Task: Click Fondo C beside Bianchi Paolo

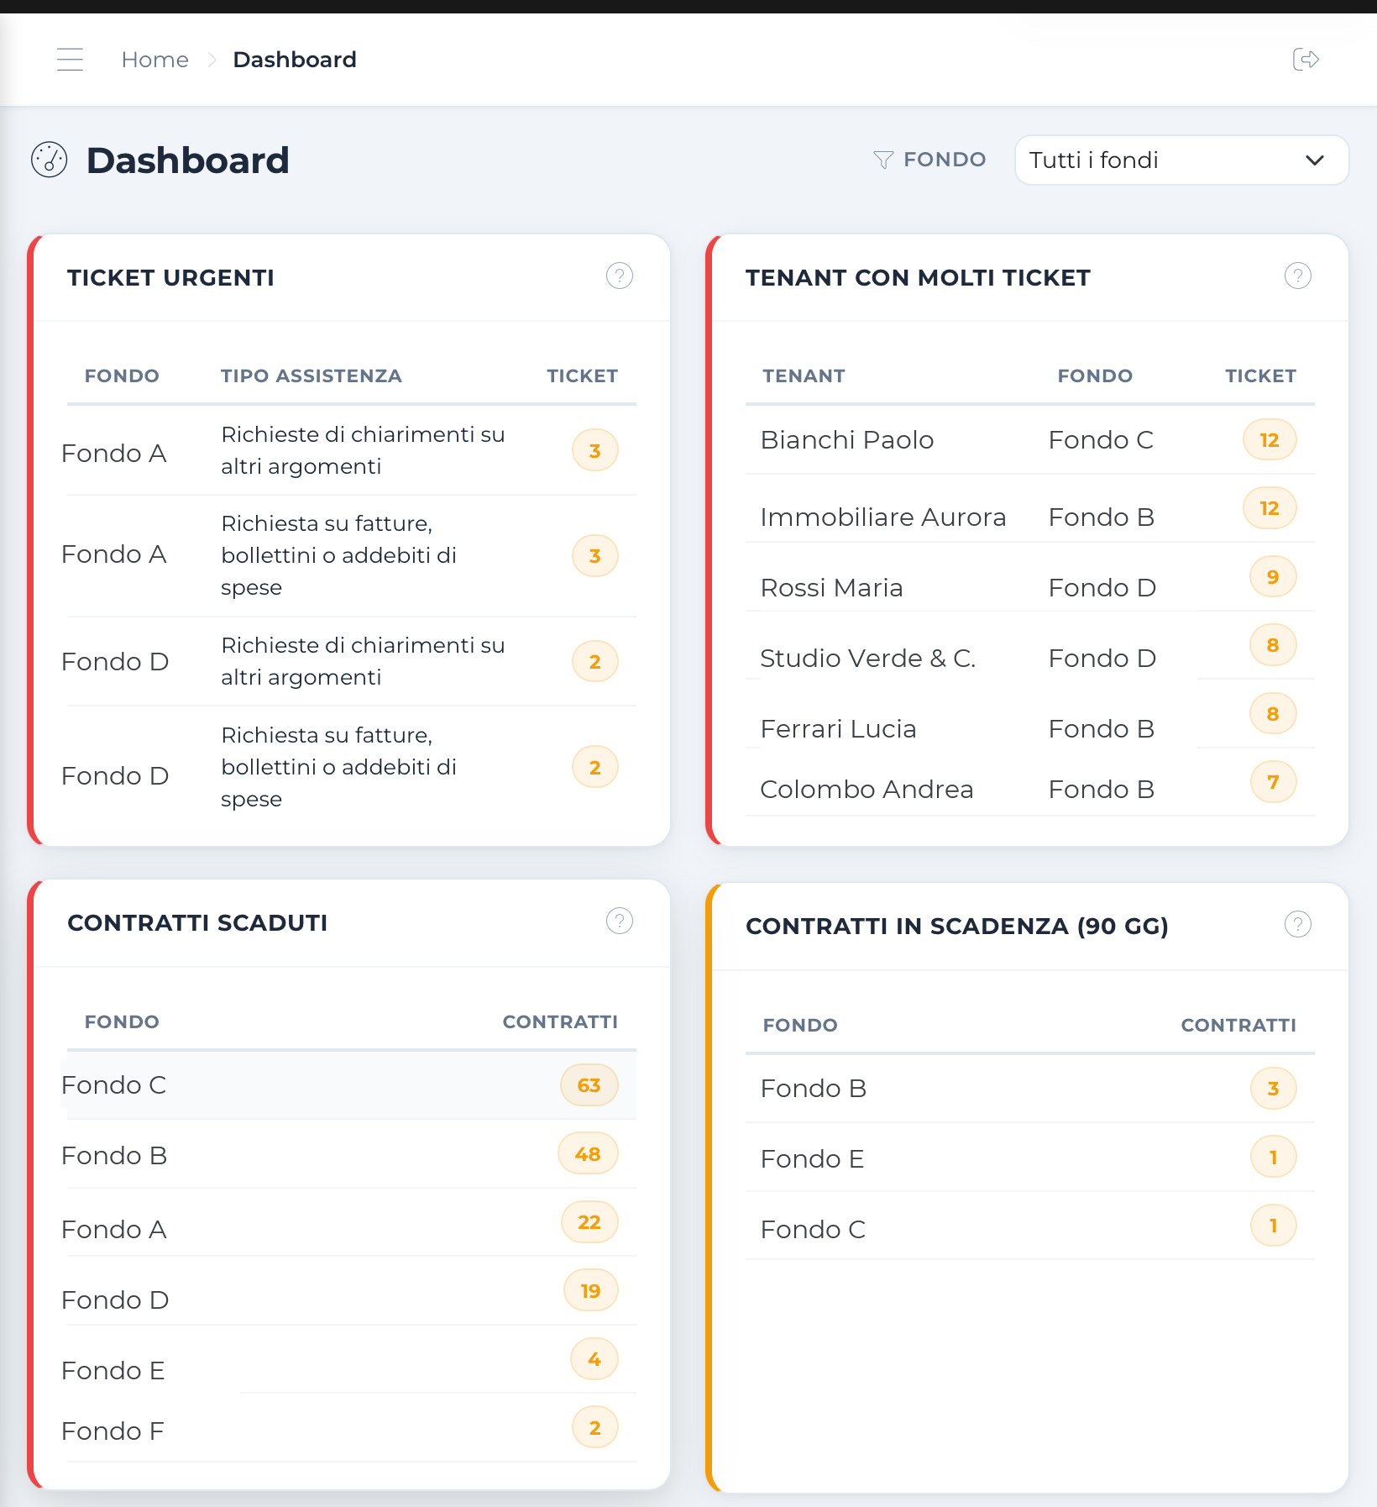Action: (1102, 440)
